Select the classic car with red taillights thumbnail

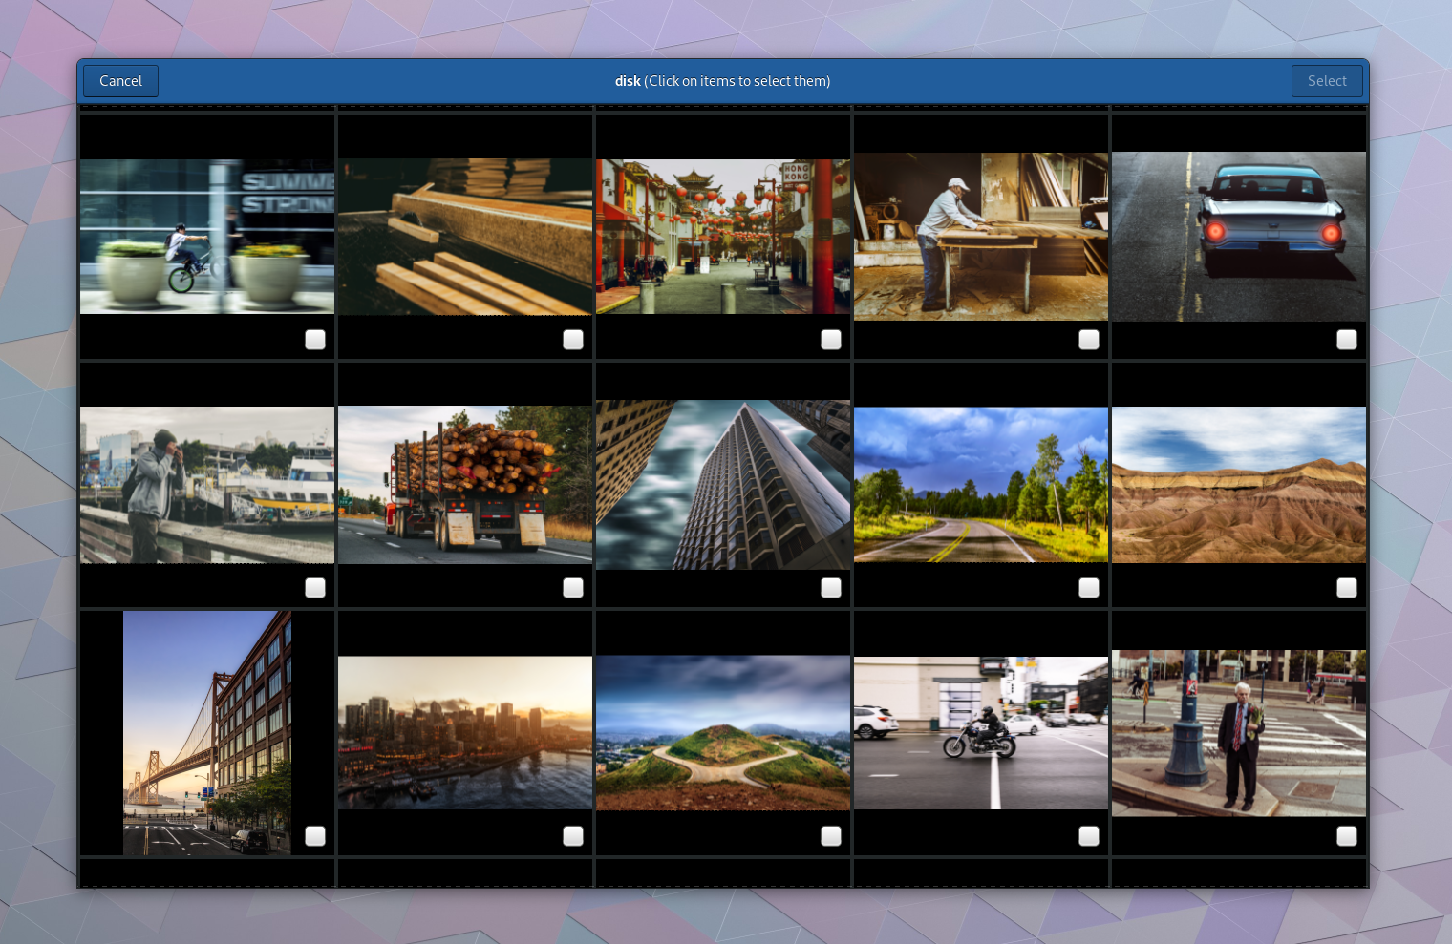pyautogui.click(x=1238, y=236)
